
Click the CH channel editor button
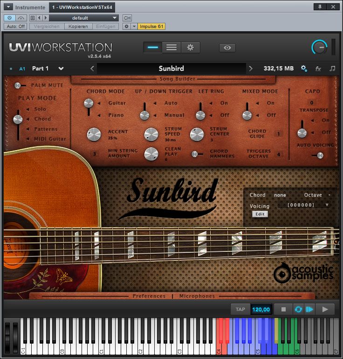[x=127, y=18]
